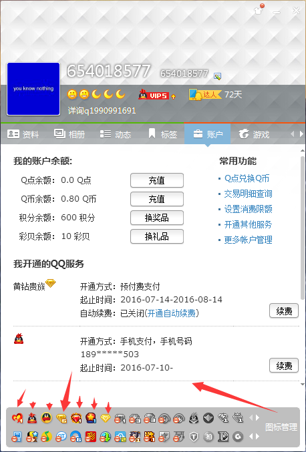Click the yellow diamond beside 黄钻贵族
Viewport: 306px width, 452px height.
51,283
